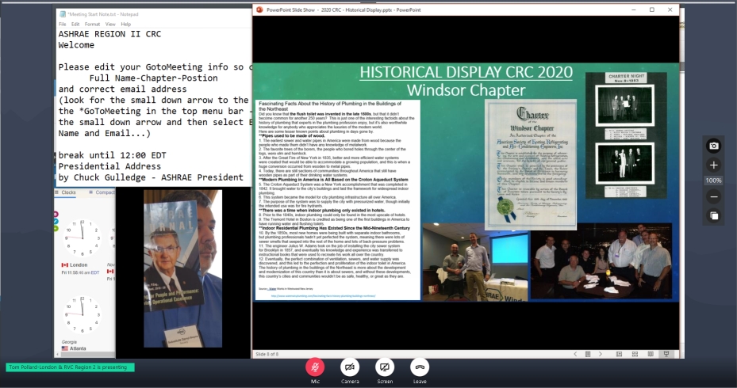Turn on the Camera
Image resolution: width=737 pixels, height=388 pixels.
[350, 367]
